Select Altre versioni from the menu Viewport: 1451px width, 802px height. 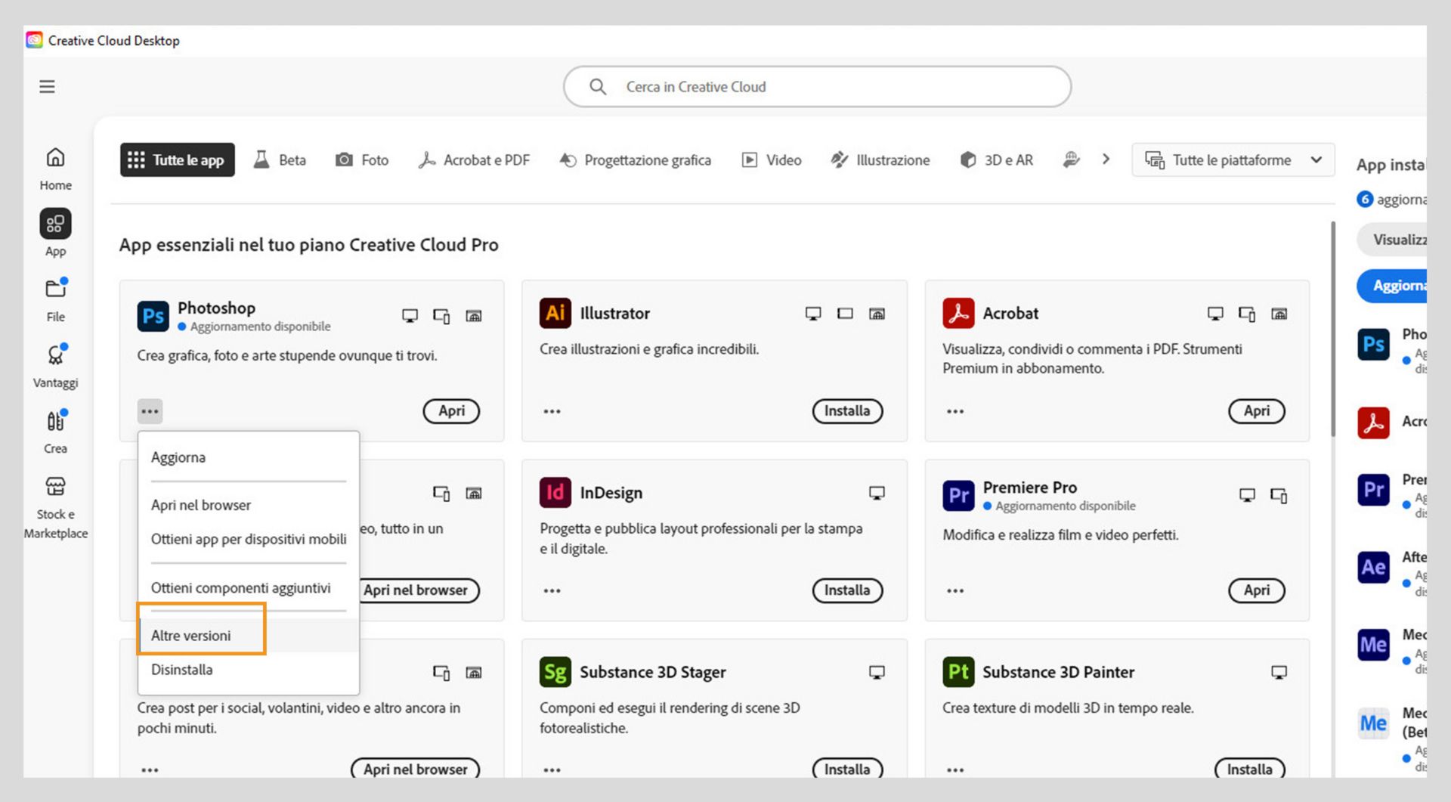pyautogui.click(x=191, y=636)
